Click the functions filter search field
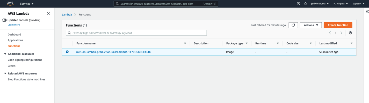369x103 pixels. click(136, 33)
